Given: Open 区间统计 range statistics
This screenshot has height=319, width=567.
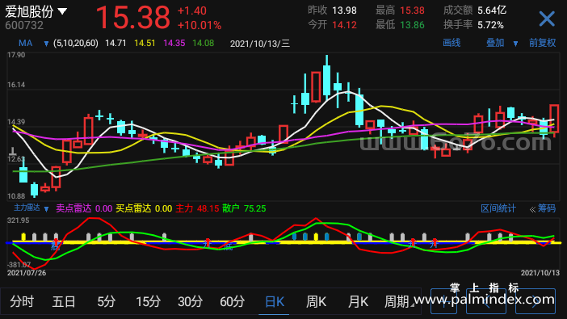Looking at the screenshot, I should click(x=498, y=208).
